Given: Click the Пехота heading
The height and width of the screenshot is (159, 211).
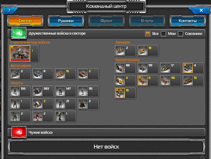Looking at the screenshot, I should pyautogui.click(x=17, y=83).
